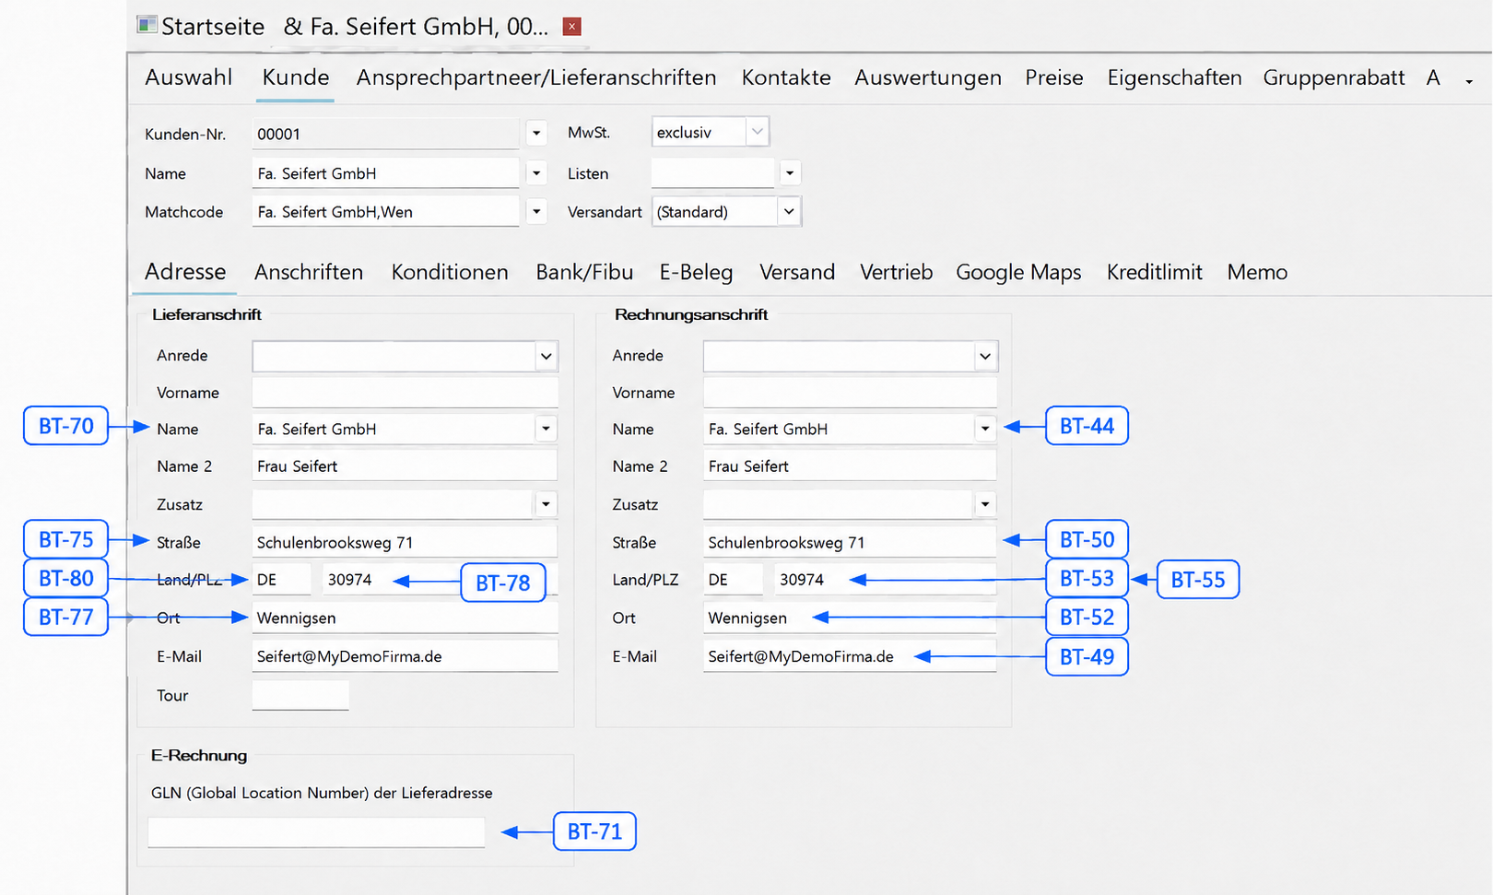Image resolution: width=1493 pixels, height=895 pixels.
Task: Switch to the Anschriften sub-tab
Action: tap(309, 272)
